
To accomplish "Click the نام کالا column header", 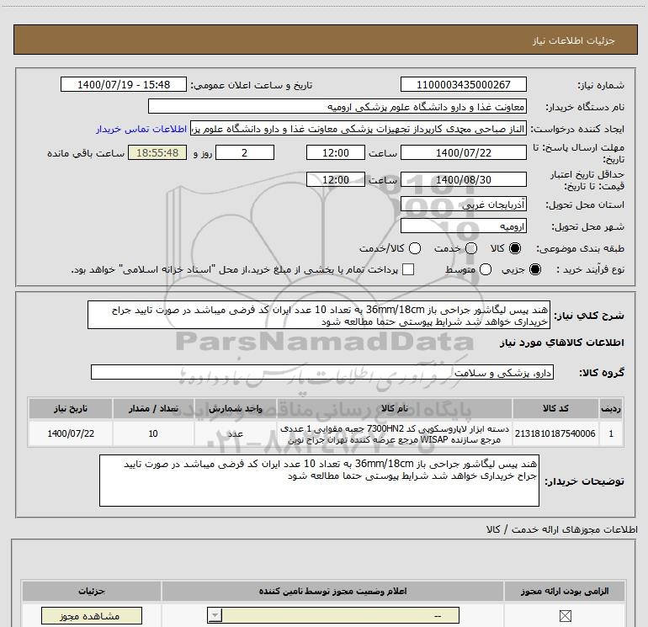I will pos(394,408).
